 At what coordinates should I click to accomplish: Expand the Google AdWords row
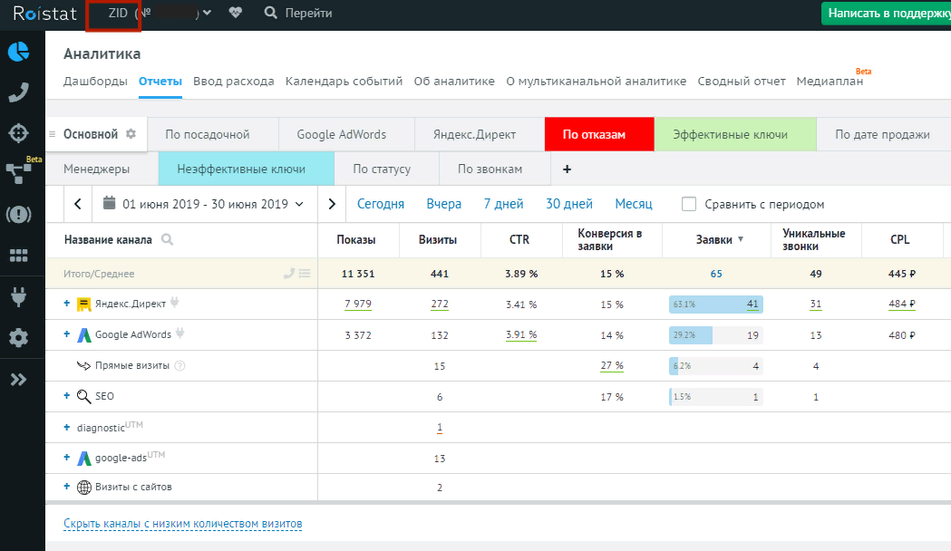point(67,334)
